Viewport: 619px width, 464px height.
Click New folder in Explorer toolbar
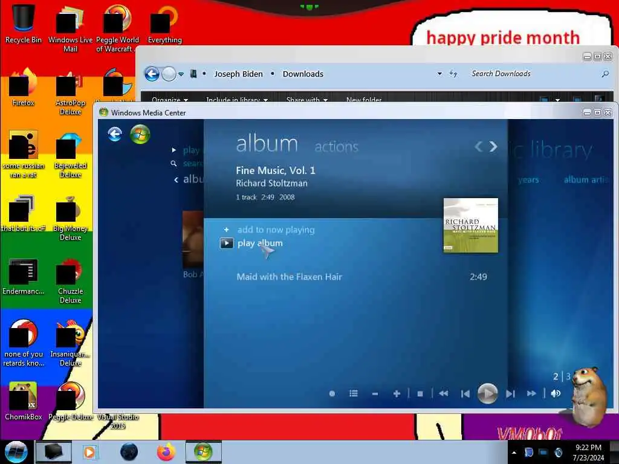363,100
